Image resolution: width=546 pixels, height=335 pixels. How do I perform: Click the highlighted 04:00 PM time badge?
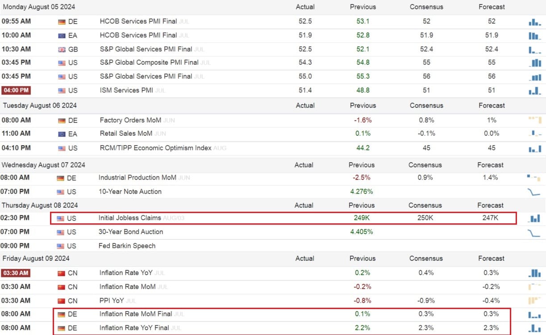click(x=16, y=91)
